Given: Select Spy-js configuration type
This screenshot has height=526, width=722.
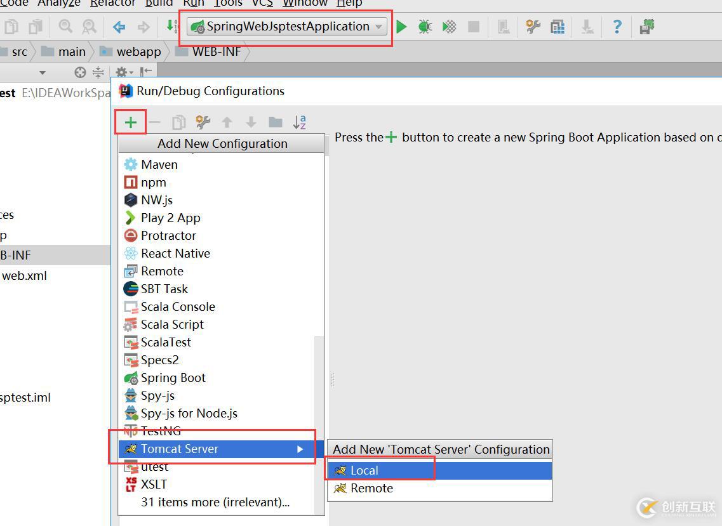Looking at the screenshot, I should tap(217, 395).
